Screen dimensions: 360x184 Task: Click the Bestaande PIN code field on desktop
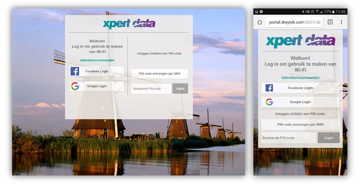tap(151, 88)
